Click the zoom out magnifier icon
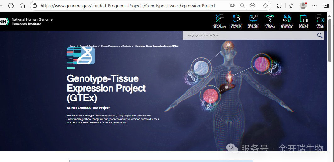Image resolution: width=334 pixels, height=162 pixels. [242, 6]
